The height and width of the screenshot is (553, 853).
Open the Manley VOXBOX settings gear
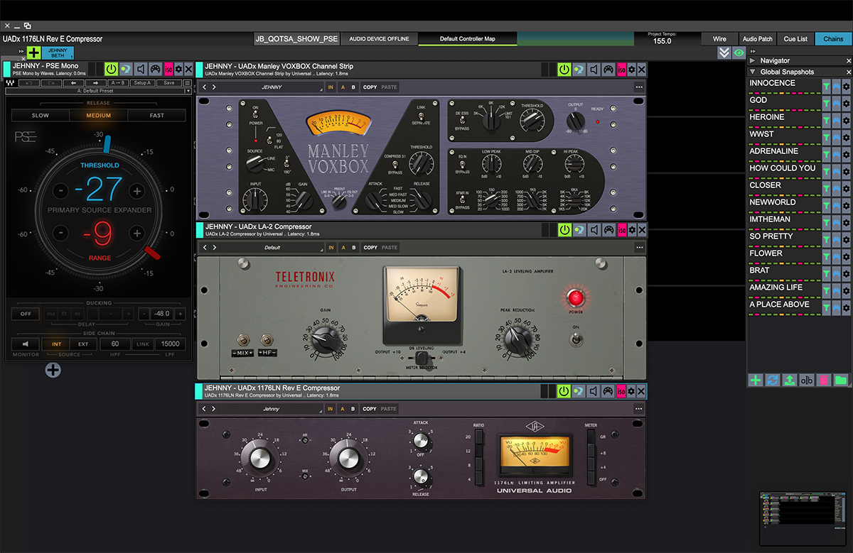(x=631, y=69)
